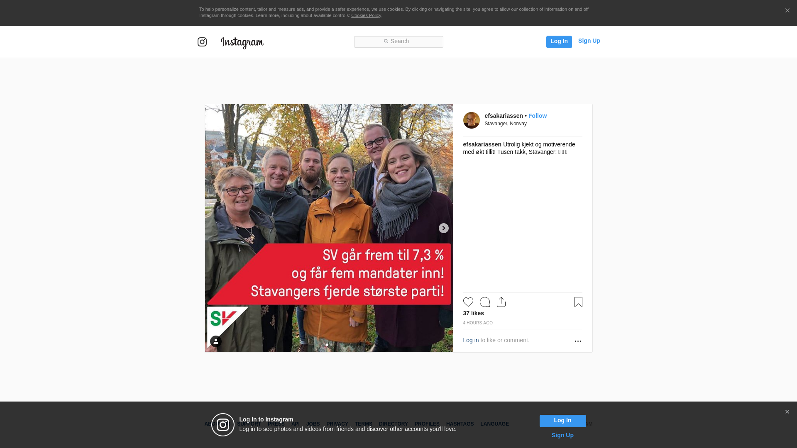Open the three-dot more options menu
Image resolution: width=797 pixels, height=448 pixels.
(x=578, y=341)
